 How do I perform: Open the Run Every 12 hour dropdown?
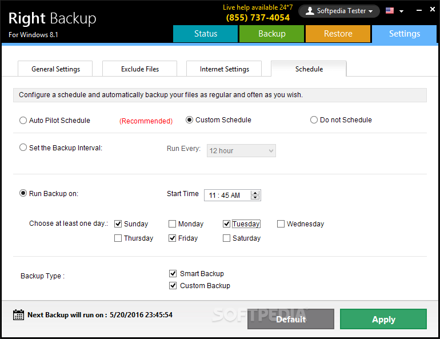241,151
